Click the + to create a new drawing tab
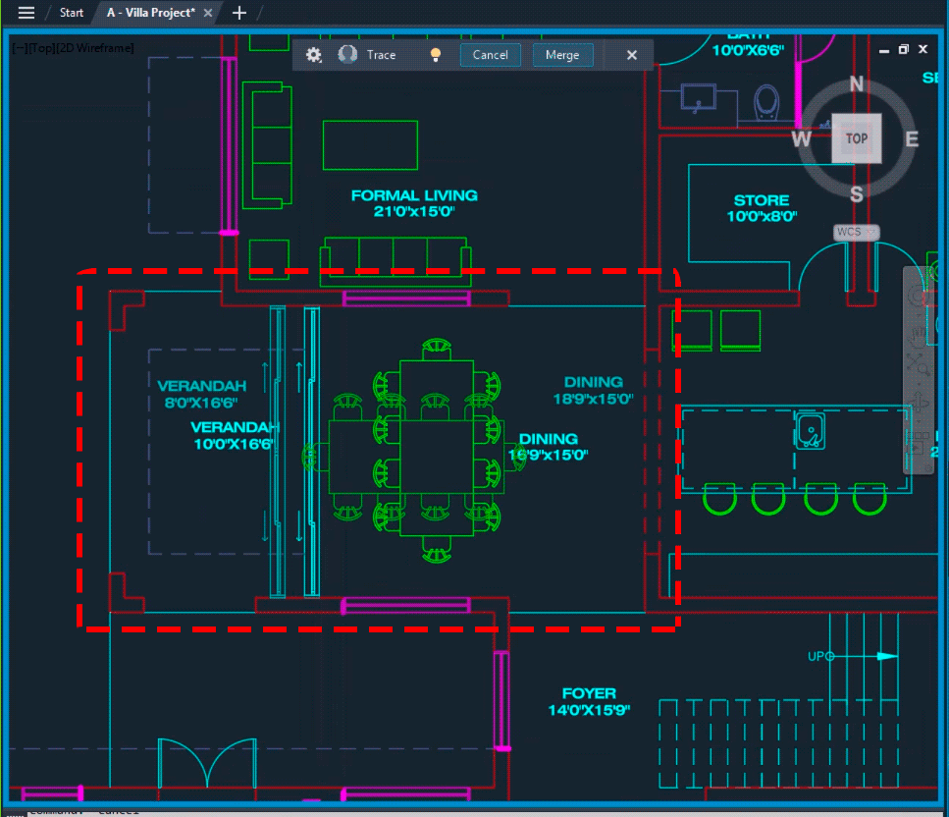The image size is (949, 817). pyautogui.click(x=239, y=13)
